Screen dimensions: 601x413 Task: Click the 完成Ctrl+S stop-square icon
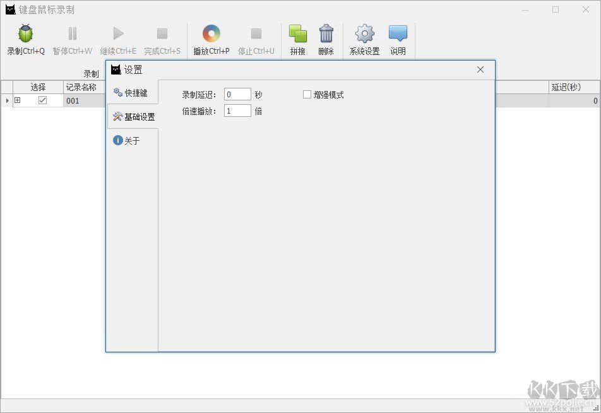(x=162, y=34)
